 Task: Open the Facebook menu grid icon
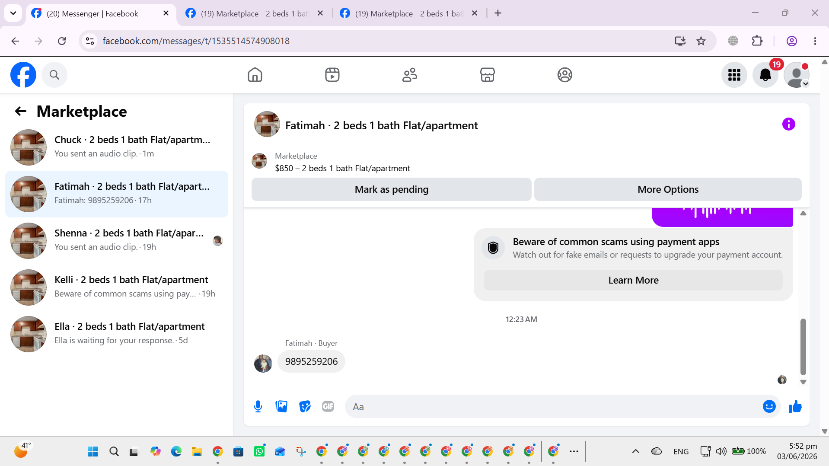coord(734,75)
